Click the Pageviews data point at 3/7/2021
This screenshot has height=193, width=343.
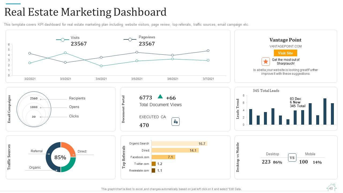pos(208,51)
